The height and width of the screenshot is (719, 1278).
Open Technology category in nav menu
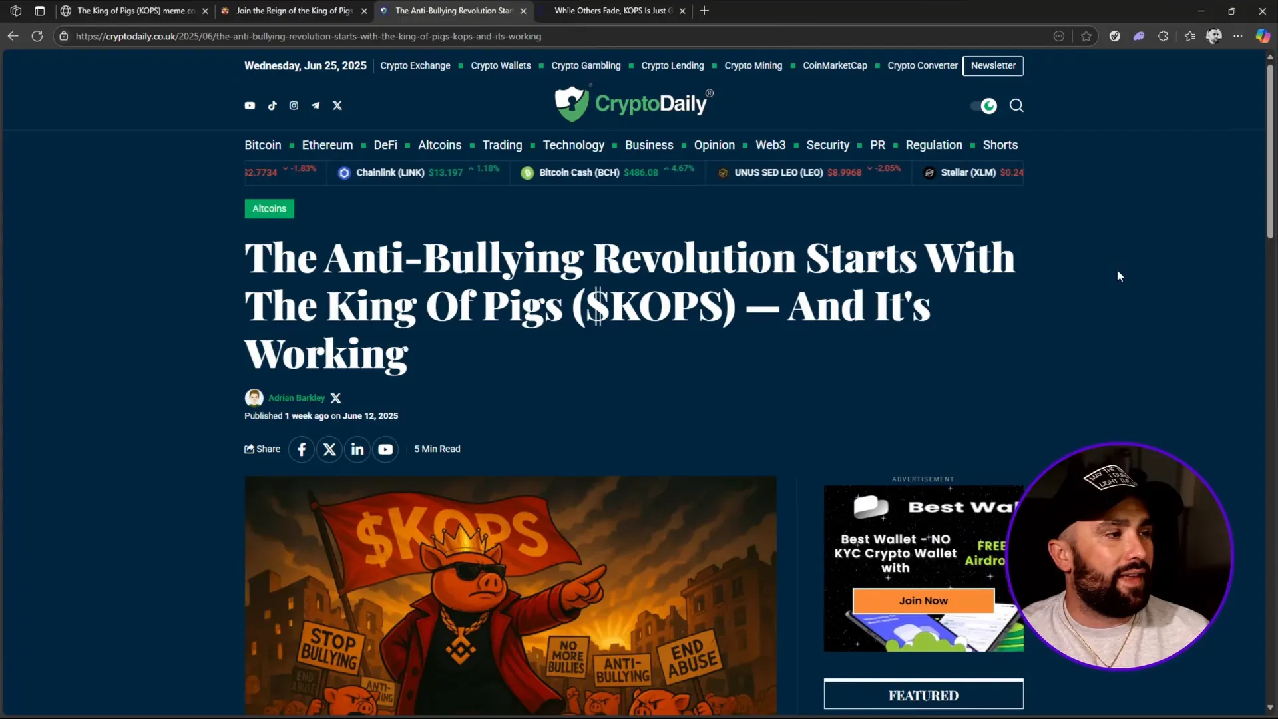pos(574,145)
